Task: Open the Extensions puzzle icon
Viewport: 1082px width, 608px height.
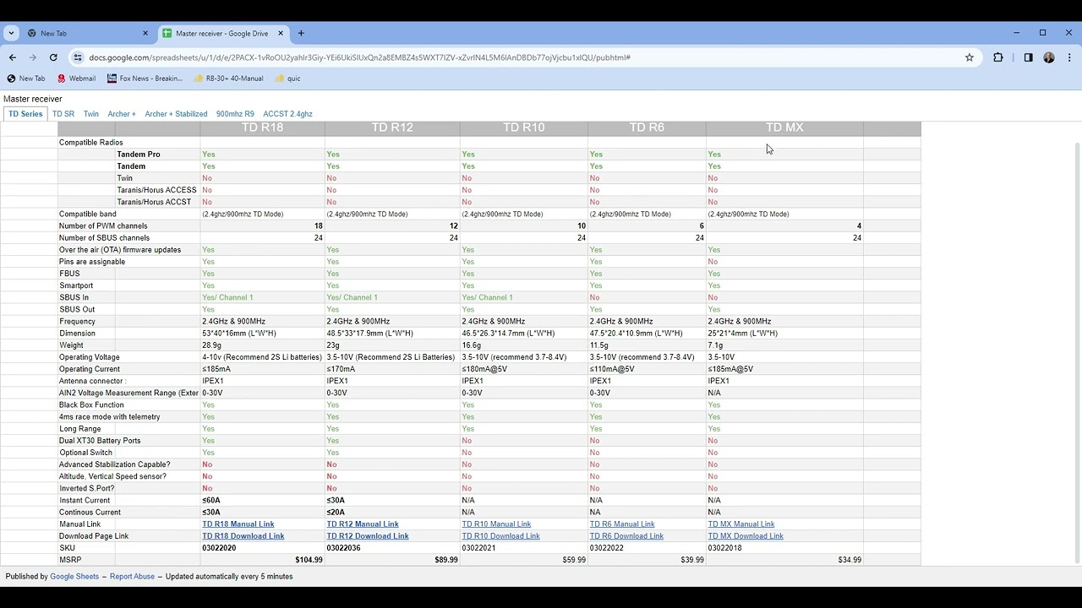Action: pos(998,57)
